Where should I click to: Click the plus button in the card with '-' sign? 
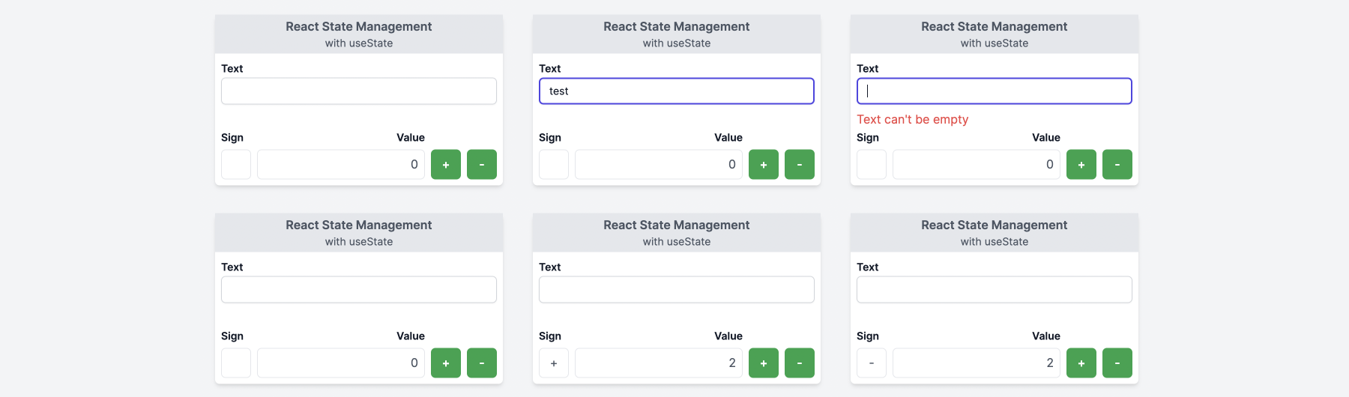[1081, 363]
